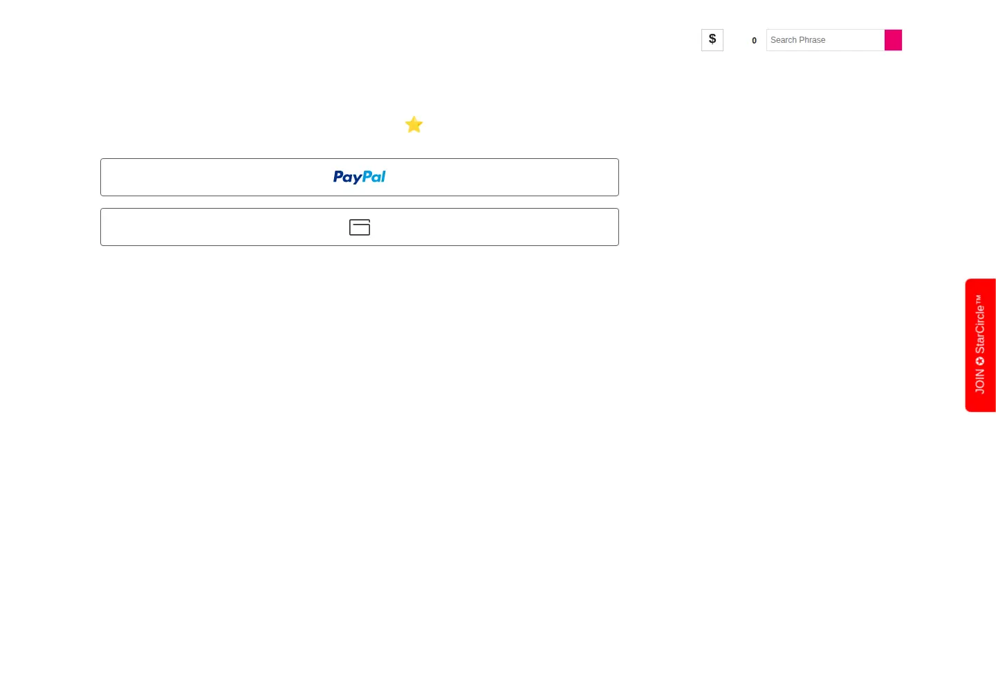996x691 pixels.
Task: Focus the Search Phrase input field
Action: pyautogui.click(x=825, y=40)
